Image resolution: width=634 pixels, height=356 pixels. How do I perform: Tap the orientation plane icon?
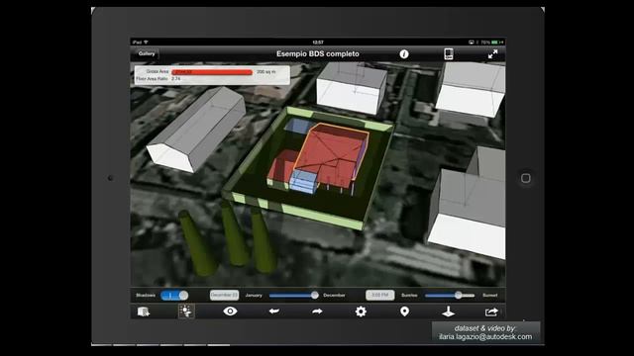point(448,311)
